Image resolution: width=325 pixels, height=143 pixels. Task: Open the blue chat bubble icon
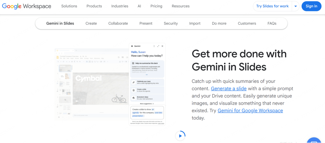point(314,140)
